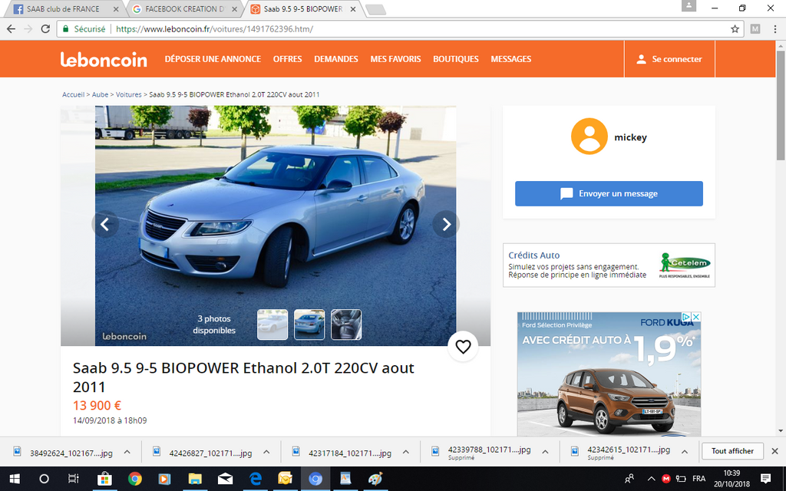
Task: Click the address bar URL field
Action: [401, 29]
